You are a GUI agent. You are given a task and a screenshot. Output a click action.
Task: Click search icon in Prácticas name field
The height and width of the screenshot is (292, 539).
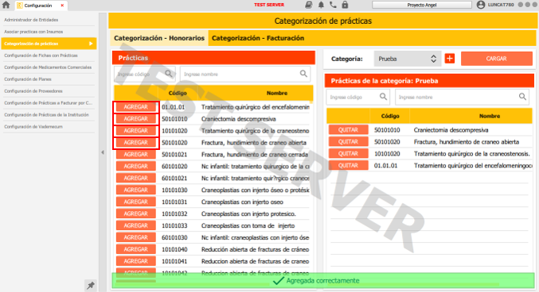point(303,74)
